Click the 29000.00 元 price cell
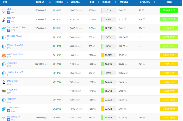183x121 pixels. pyautogui.click(x=40, y=10)
